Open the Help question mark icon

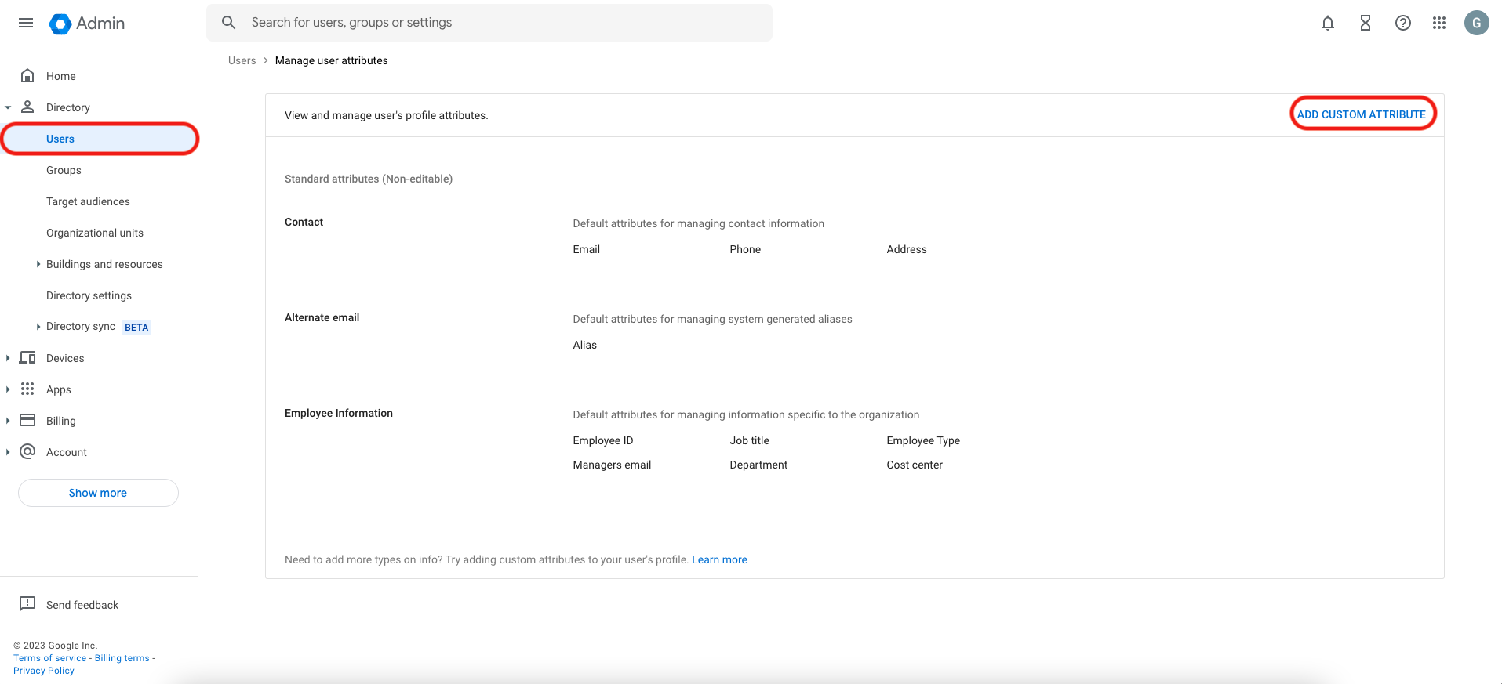pyautogui.click(x=1402, y=23)
